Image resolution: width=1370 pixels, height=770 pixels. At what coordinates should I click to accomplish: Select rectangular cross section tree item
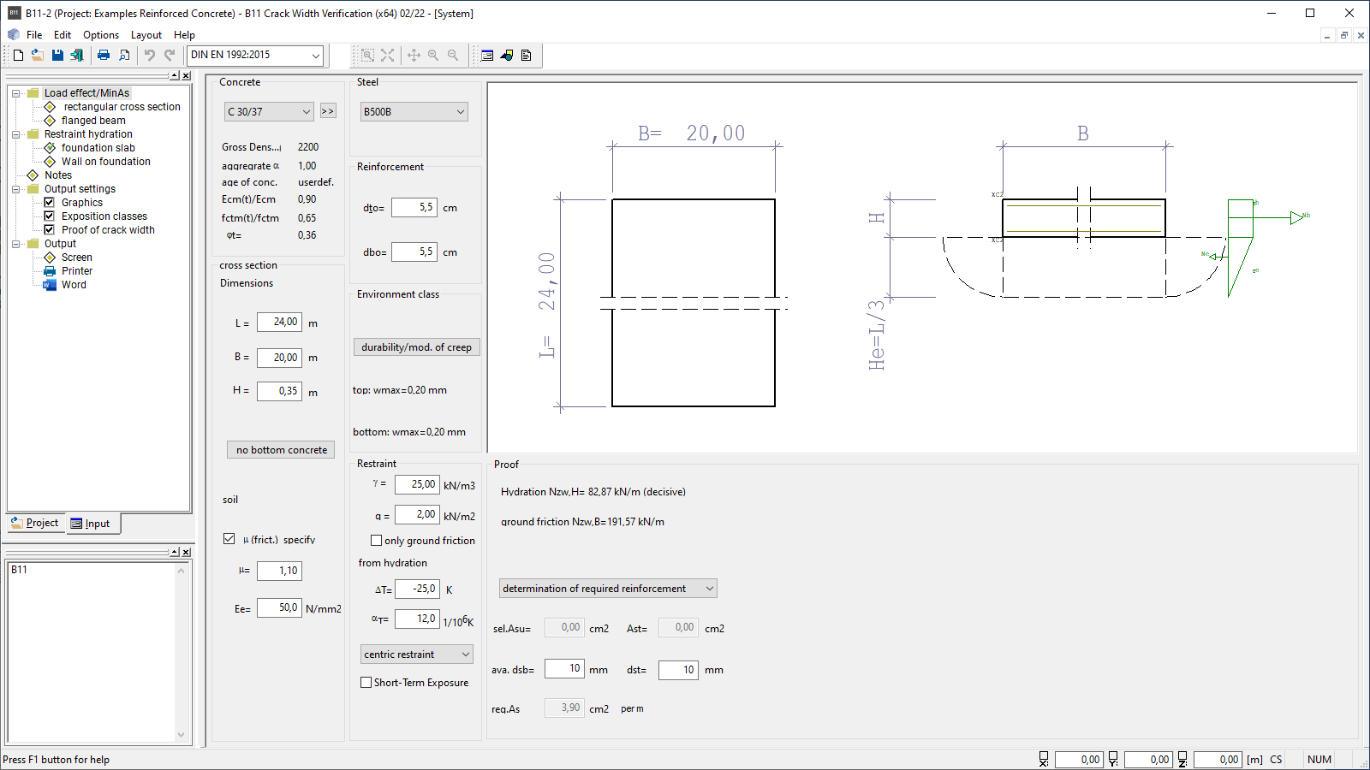122,107
